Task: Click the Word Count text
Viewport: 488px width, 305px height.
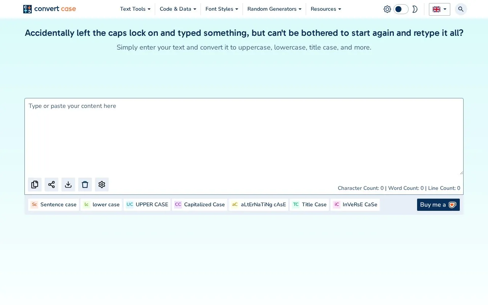Action: (x=406, y=188)
